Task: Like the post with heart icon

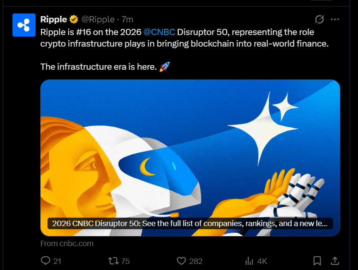Action: [182, 261]
